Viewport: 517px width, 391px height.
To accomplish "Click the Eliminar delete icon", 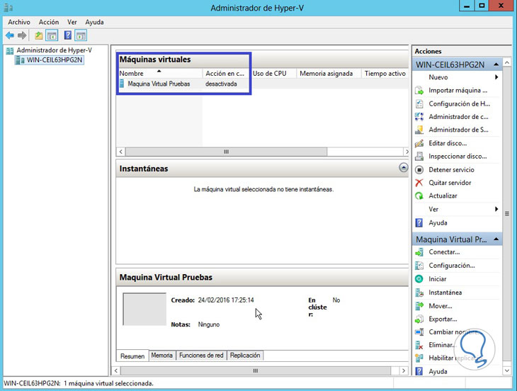I will click(x=419, y=345).
